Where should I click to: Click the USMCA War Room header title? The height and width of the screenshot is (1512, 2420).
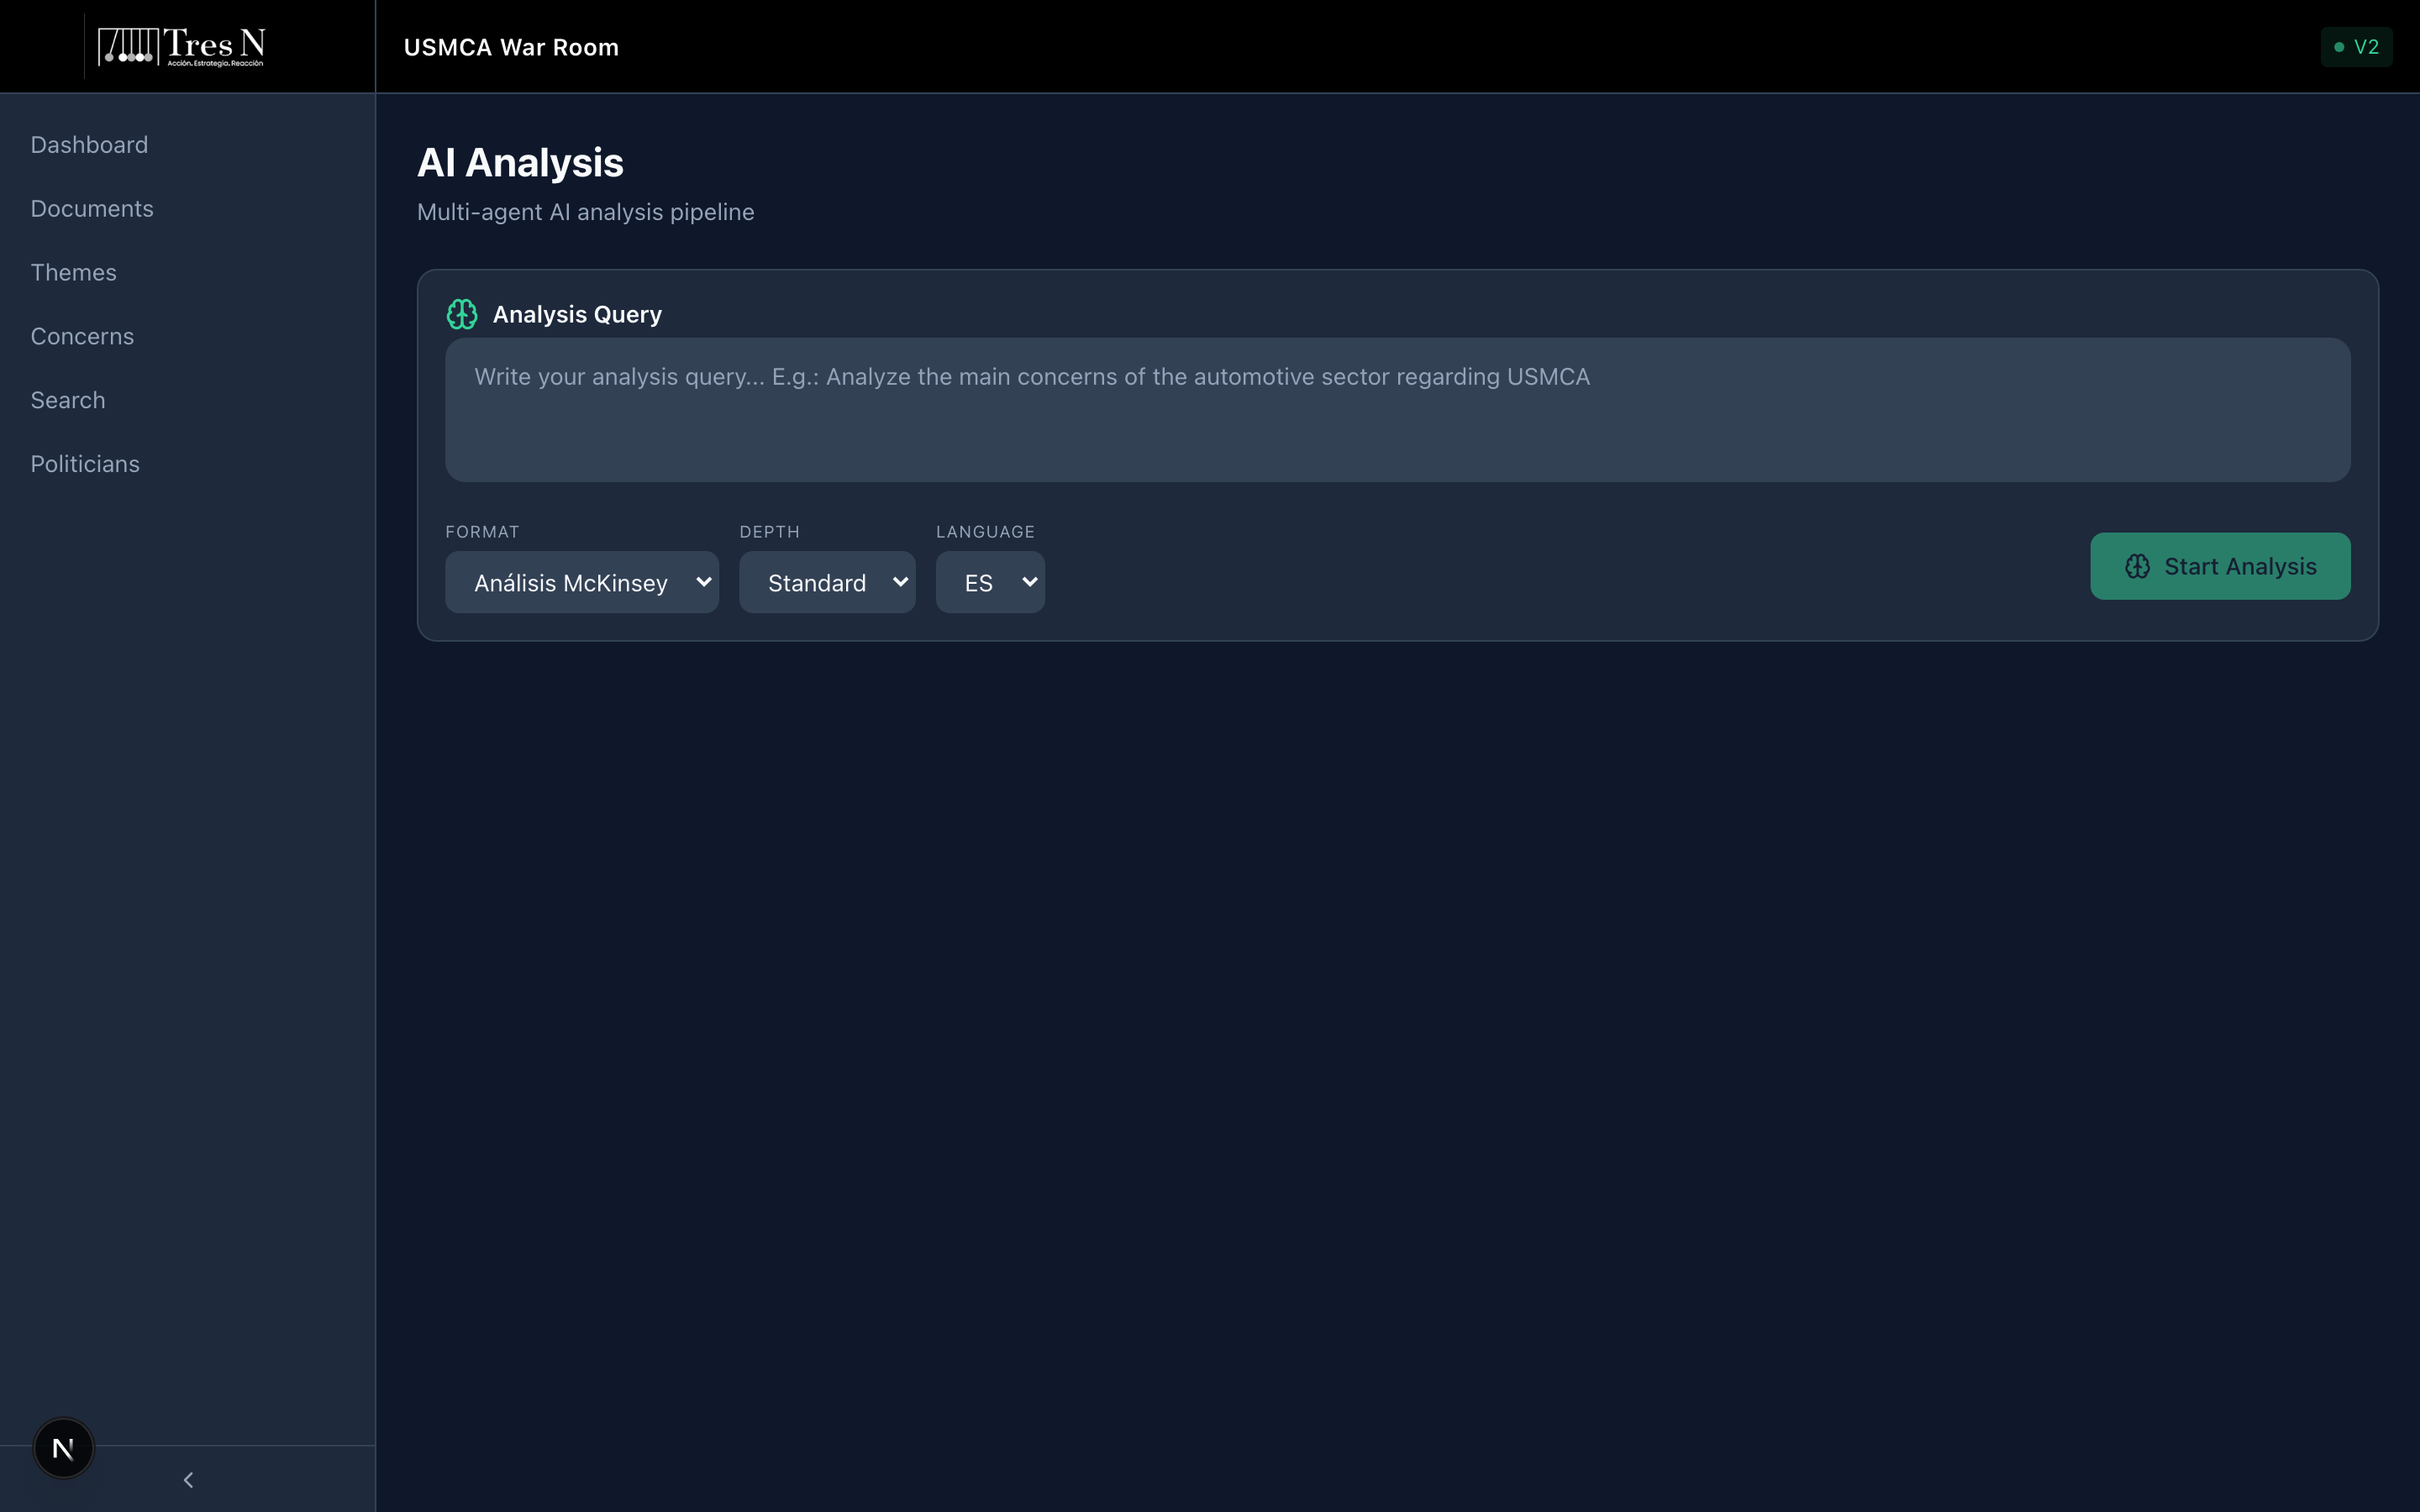[511, 46]
